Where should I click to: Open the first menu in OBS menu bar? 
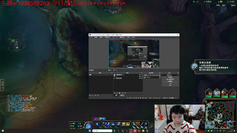[91, 37]
